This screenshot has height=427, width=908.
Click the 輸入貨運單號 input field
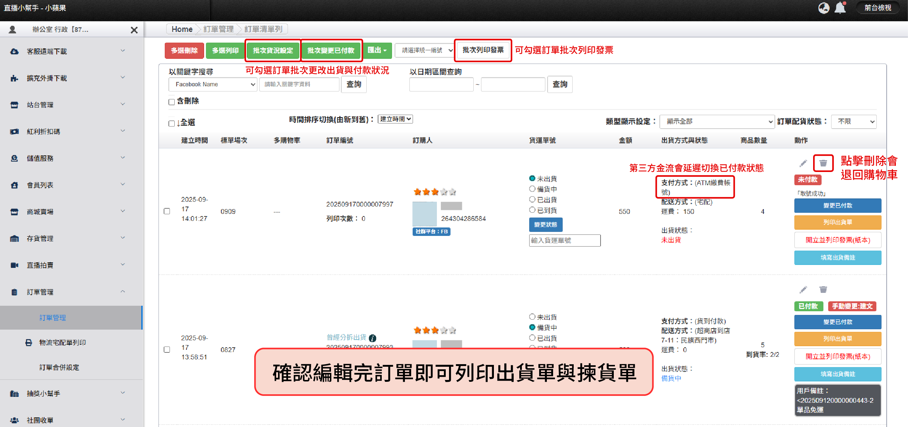565,240
